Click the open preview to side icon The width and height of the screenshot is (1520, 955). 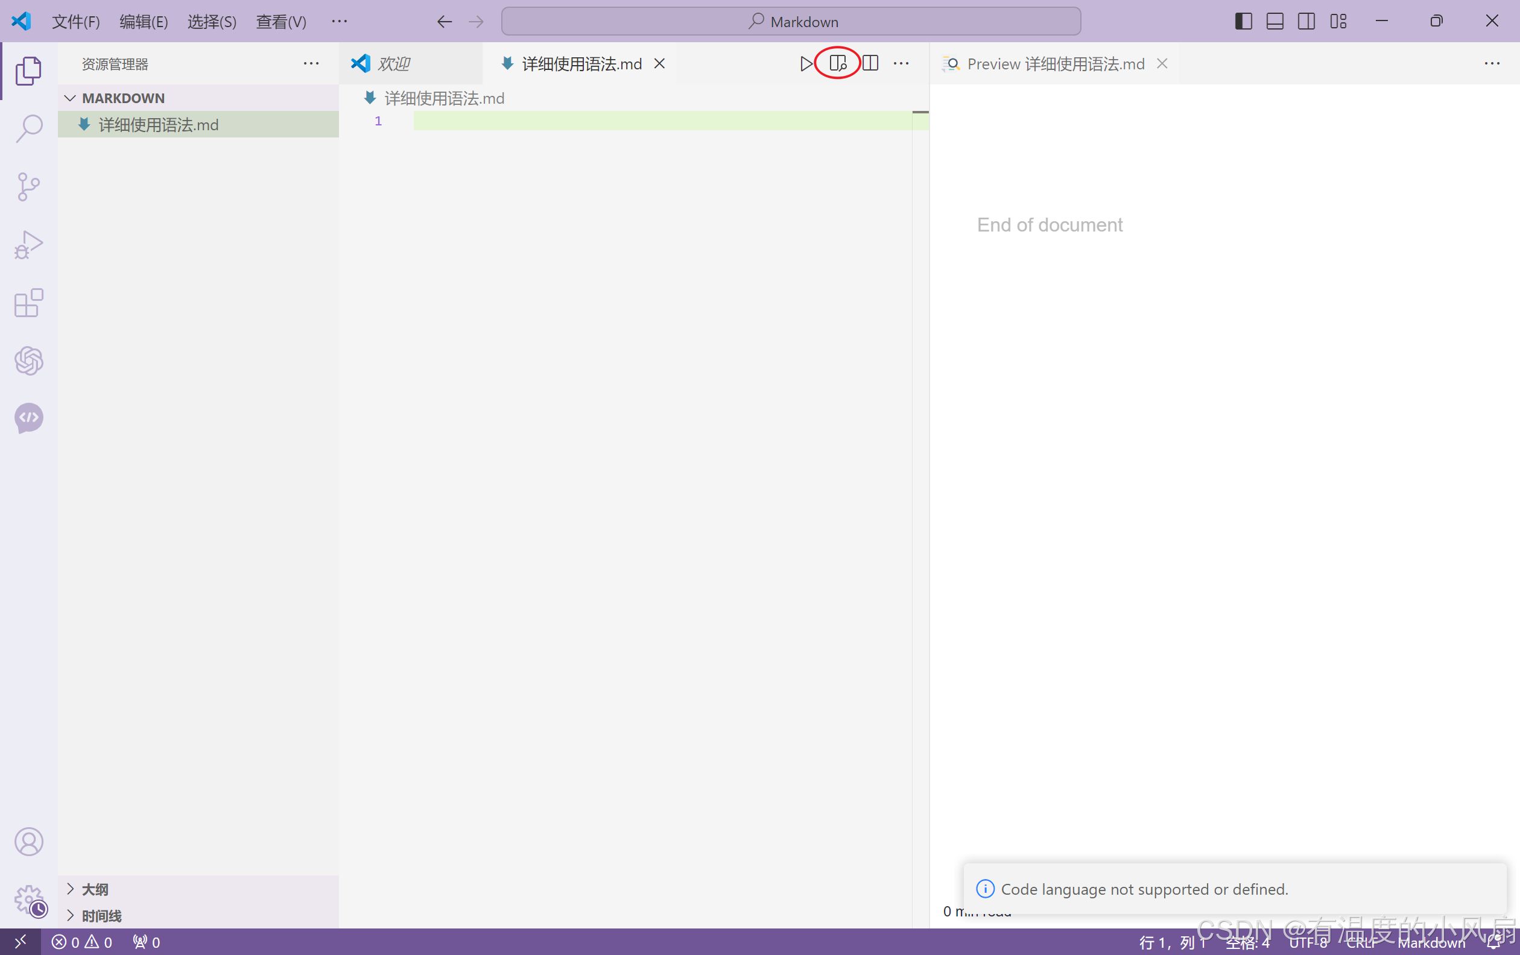click(x=838, y=64)
